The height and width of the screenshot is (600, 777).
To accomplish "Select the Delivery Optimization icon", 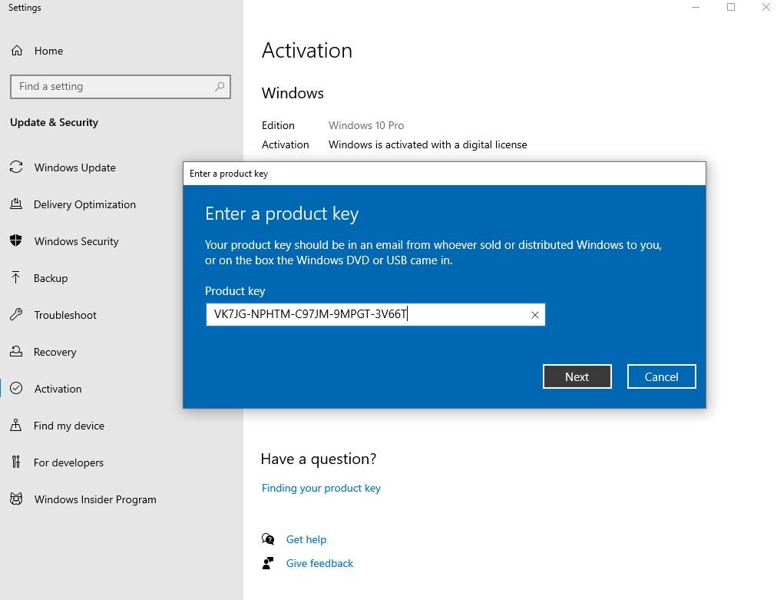I will pos(17,204).
